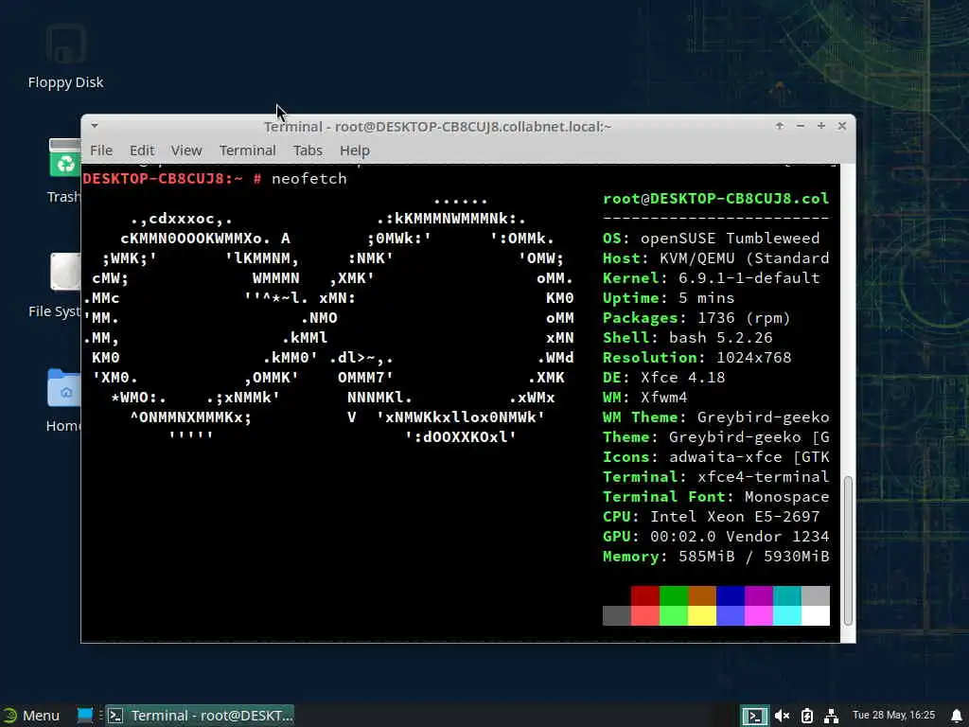Open the openSUSE Menu button in the panel
Viewport: 969px width, 727px height.
point(31,716)
